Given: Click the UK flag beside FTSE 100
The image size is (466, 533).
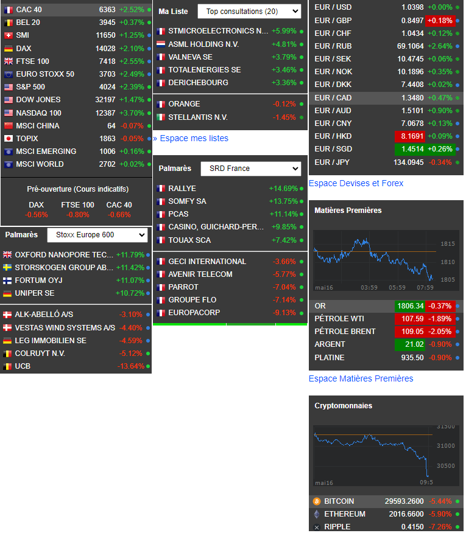Looking at the screenshot, I should [9, 61].
